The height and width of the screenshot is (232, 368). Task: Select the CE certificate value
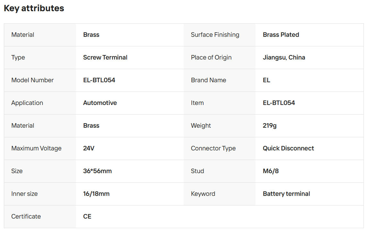pos(87,217)
